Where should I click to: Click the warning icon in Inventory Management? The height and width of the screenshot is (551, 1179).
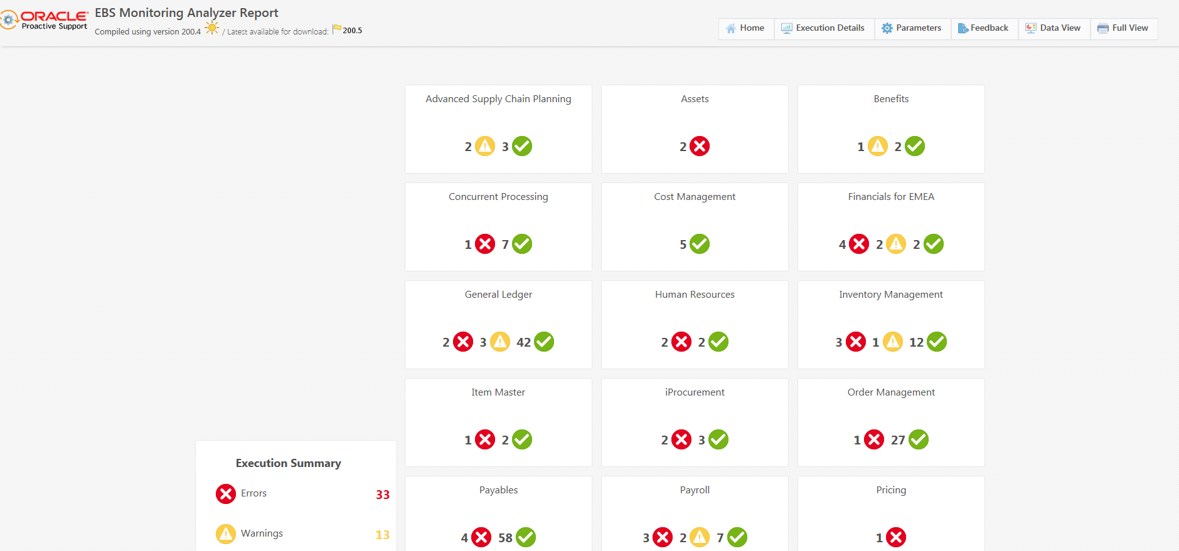click(893, 342)
